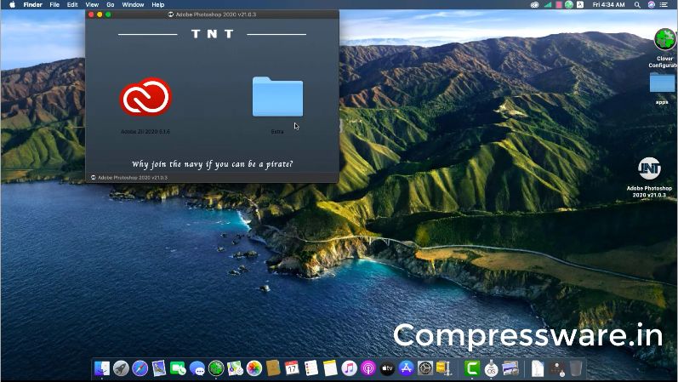Open the Adobe Photoshop 2020 v21.0.3 desktop disk
The width and height of the screenshot is (678, 382).
(x=649, y=168)
